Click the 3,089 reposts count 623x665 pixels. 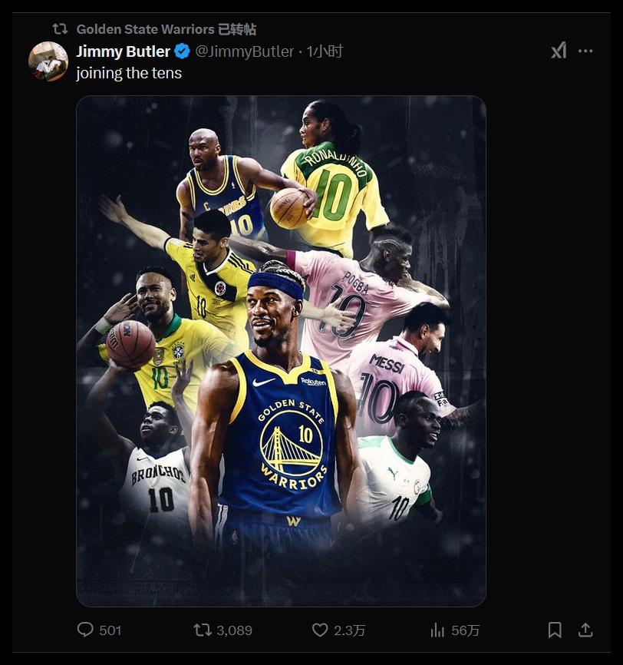(234, 630)
